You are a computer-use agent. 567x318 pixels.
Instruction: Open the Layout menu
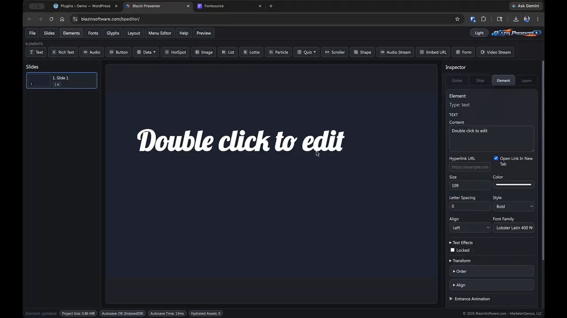coord(134,33)
